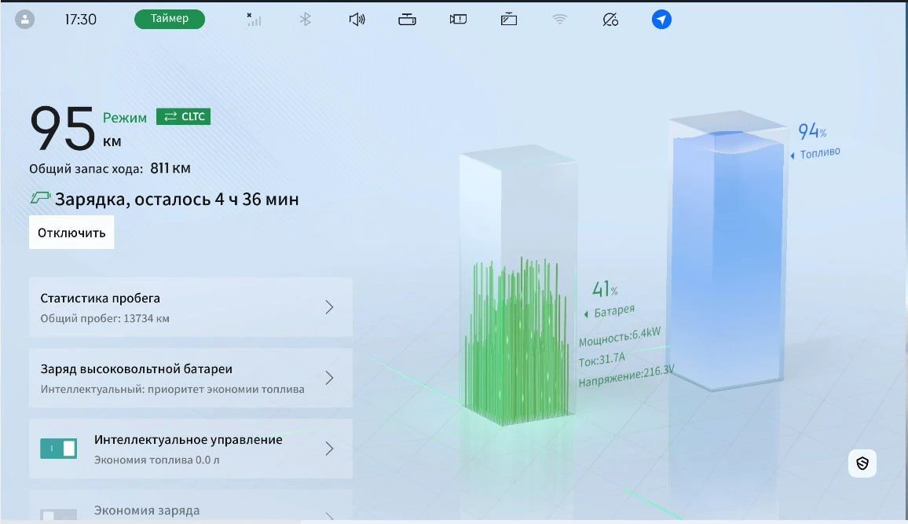The height and width of the screenshot is (524, 908).
Task: Tap the charging plug icon beside Зарядка
Action: pos(40,198)
